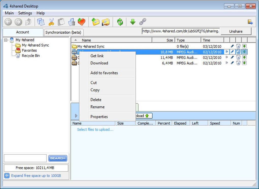Sort files by Size column header
Screen dimensions: 259x189
click(163, 40)
